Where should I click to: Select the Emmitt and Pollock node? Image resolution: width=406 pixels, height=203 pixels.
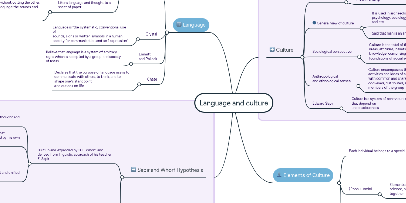pyautogui.click(x=147, y=57)
